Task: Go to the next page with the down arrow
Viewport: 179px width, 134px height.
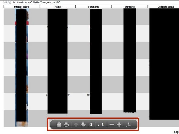Action: coord(83,125)
